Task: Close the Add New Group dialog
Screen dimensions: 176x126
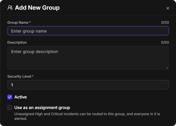Action: click(168, 8)
